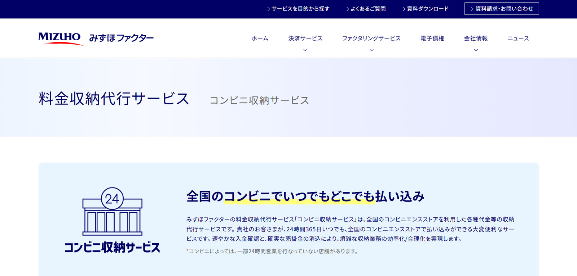Expand chevron under 決済サービス
This screenshot has width=577, height=276.
click(x=305, y=50)
